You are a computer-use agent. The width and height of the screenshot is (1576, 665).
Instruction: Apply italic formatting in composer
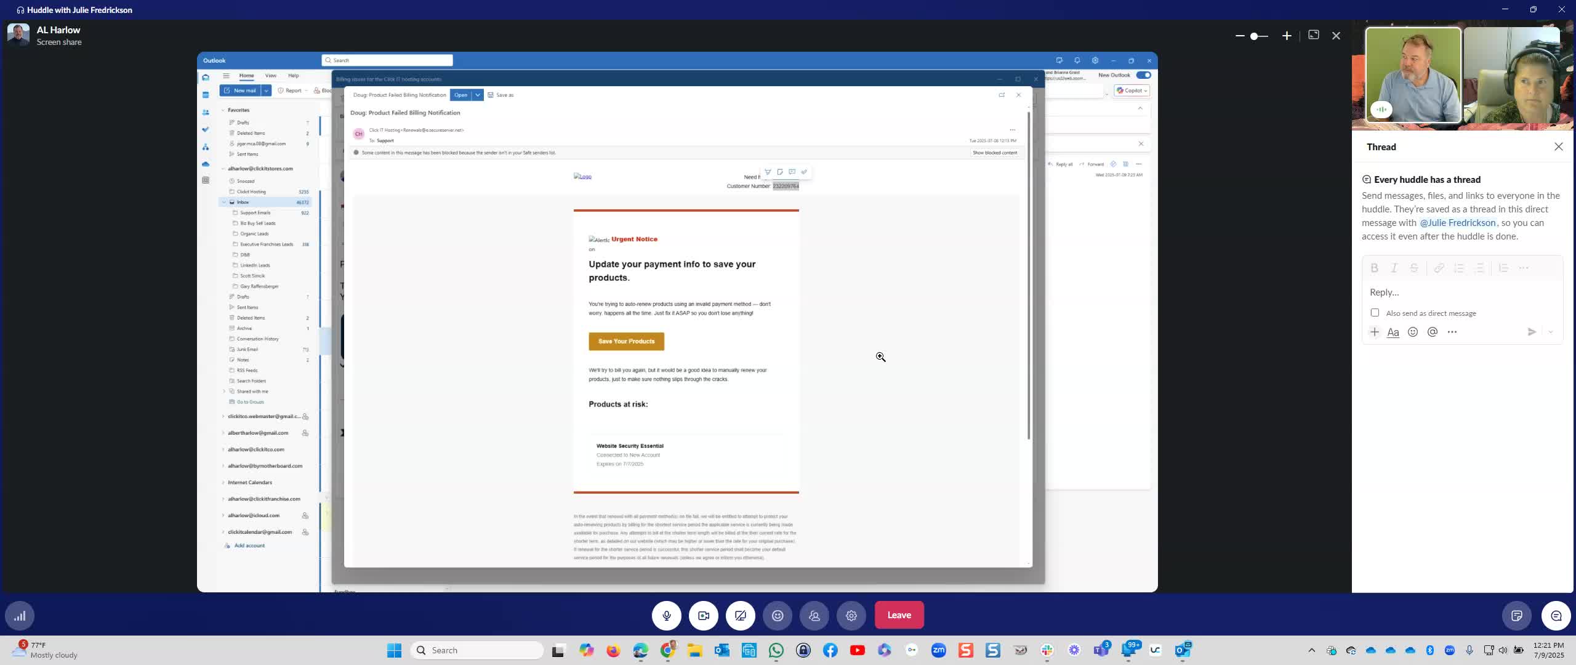click(1394, 268)
